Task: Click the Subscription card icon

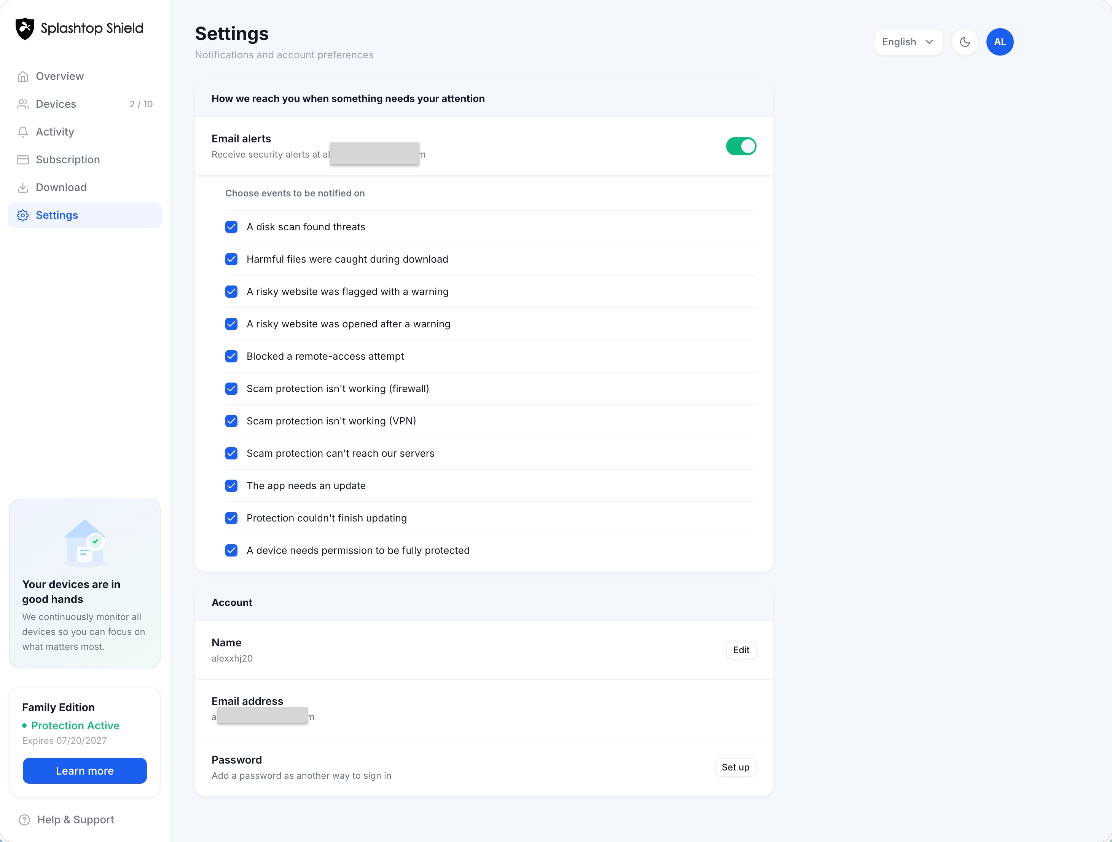Action: 22,160
